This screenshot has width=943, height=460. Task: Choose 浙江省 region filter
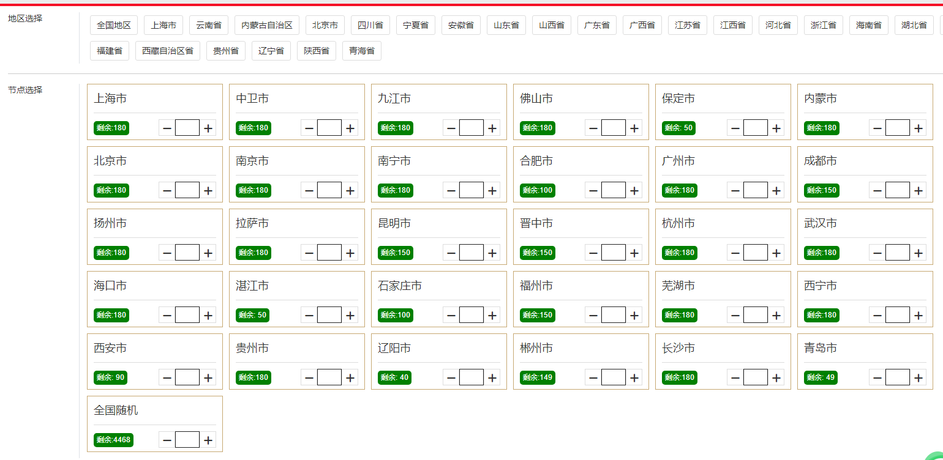[824, 25]
